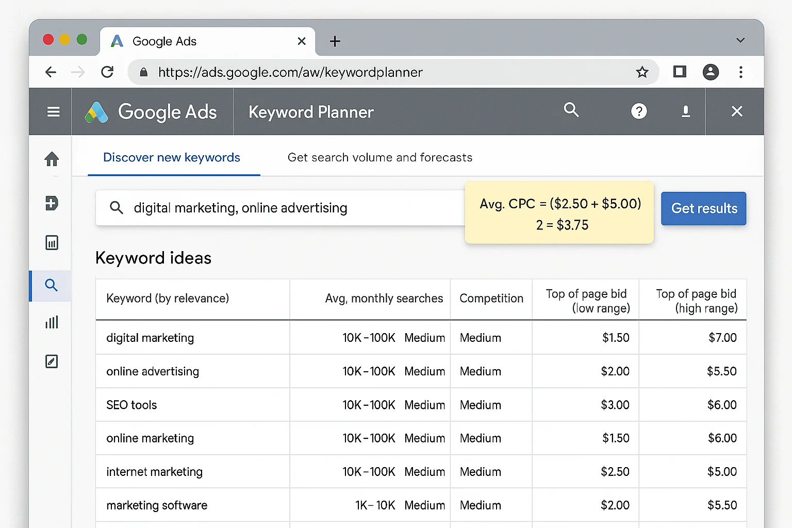Open the Keyword Planner search magnifier in toolbar

click(571, 110)
